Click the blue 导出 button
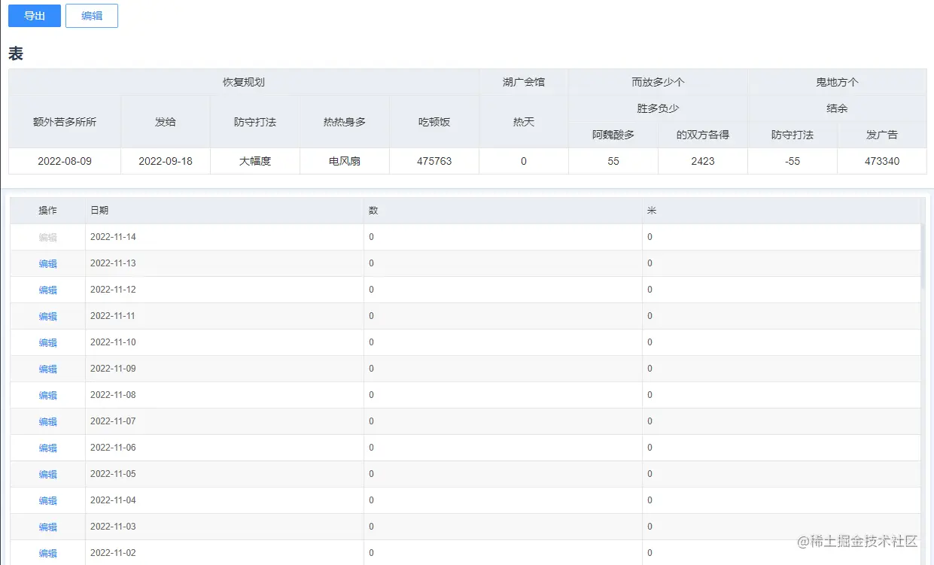The image size is (934, 565). pos(35,16)
